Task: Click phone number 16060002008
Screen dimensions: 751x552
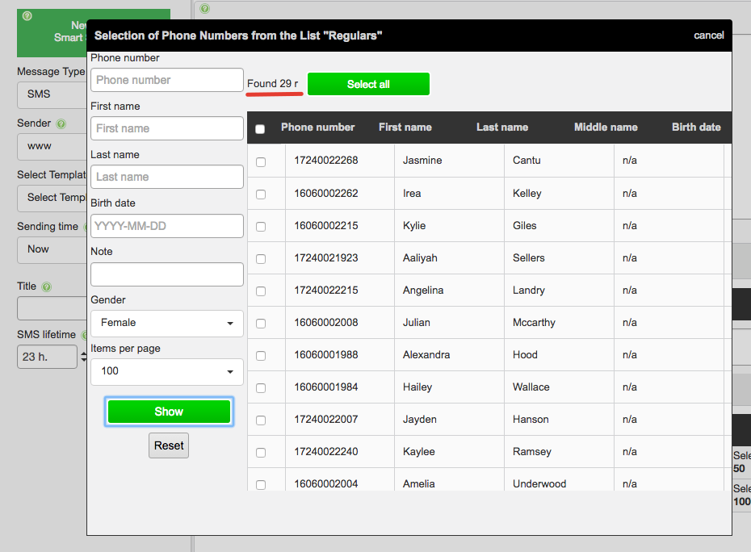Action: (x=326, y=323)
